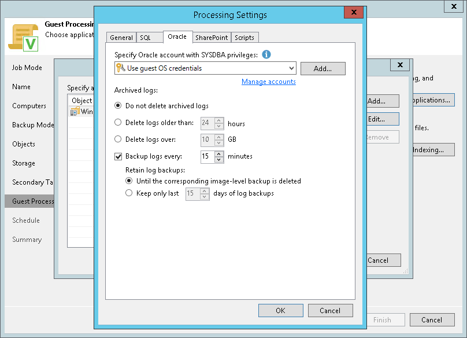Go to Storage wizard step
The image size is (467, 338).
(24, 163)
